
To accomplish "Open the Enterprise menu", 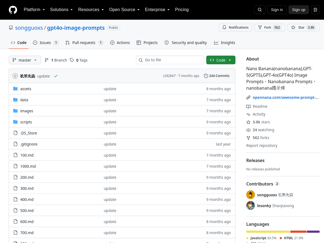I will click(157, 10).
